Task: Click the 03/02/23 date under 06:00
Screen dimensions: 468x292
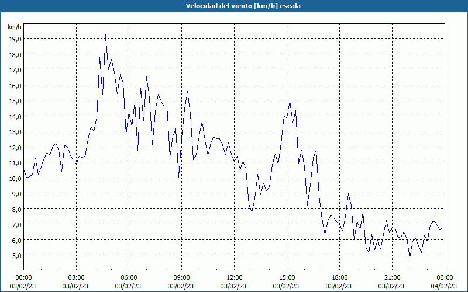Action: pos(128,286)
